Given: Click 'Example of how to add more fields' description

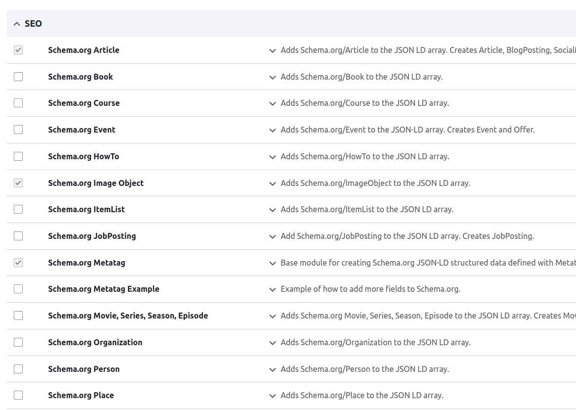Looking at the screenshot, I should 370,289.
